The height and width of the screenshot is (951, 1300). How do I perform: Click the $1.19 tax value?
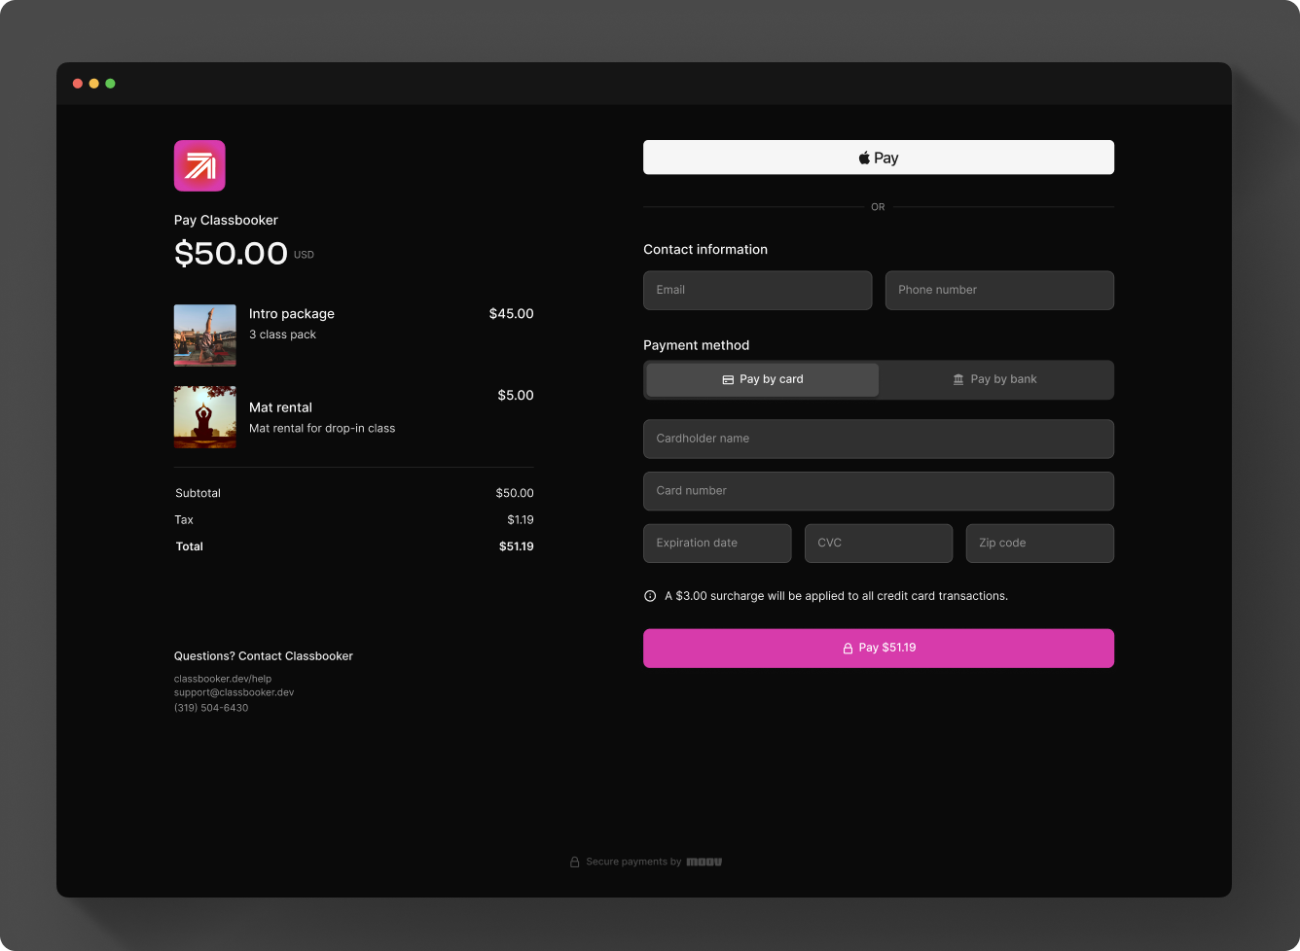pos(521,519)
